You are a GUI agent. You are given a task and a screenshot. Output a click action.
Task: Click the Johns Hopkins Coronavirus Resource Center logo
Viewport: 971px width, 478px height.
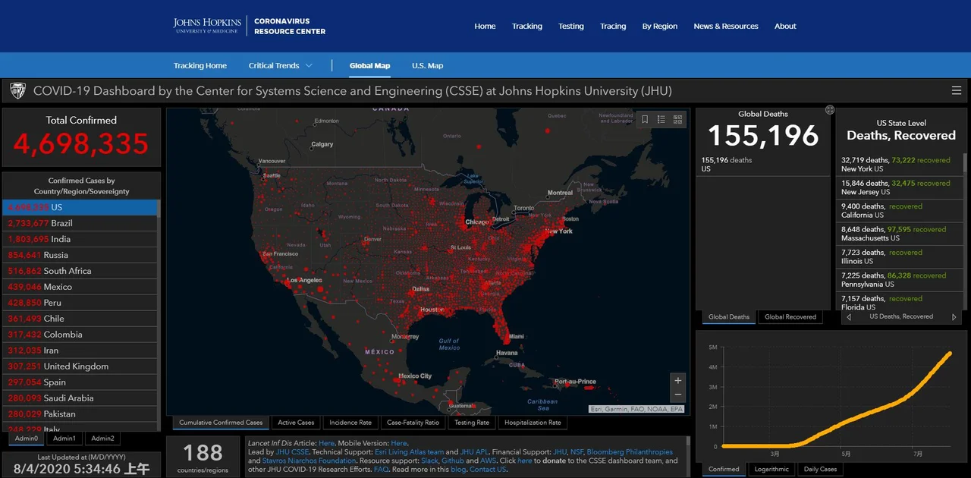click(250, 26)
